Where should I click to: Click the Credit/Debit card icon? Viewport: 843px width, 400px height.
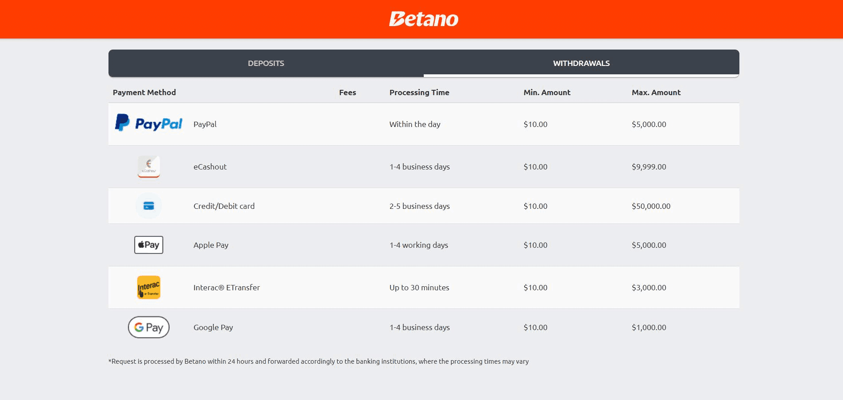point(149,206)
